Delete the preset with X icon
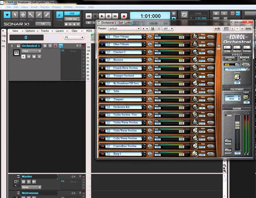Screen dimensions: 256x198 tap(159, 29)
